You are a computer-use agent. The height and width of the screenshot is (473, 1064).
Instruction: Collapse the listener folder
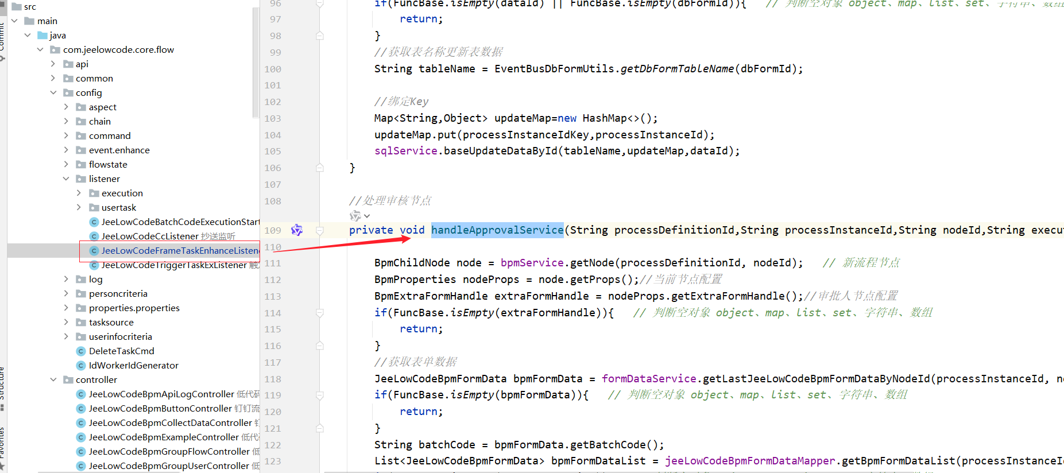66,179
